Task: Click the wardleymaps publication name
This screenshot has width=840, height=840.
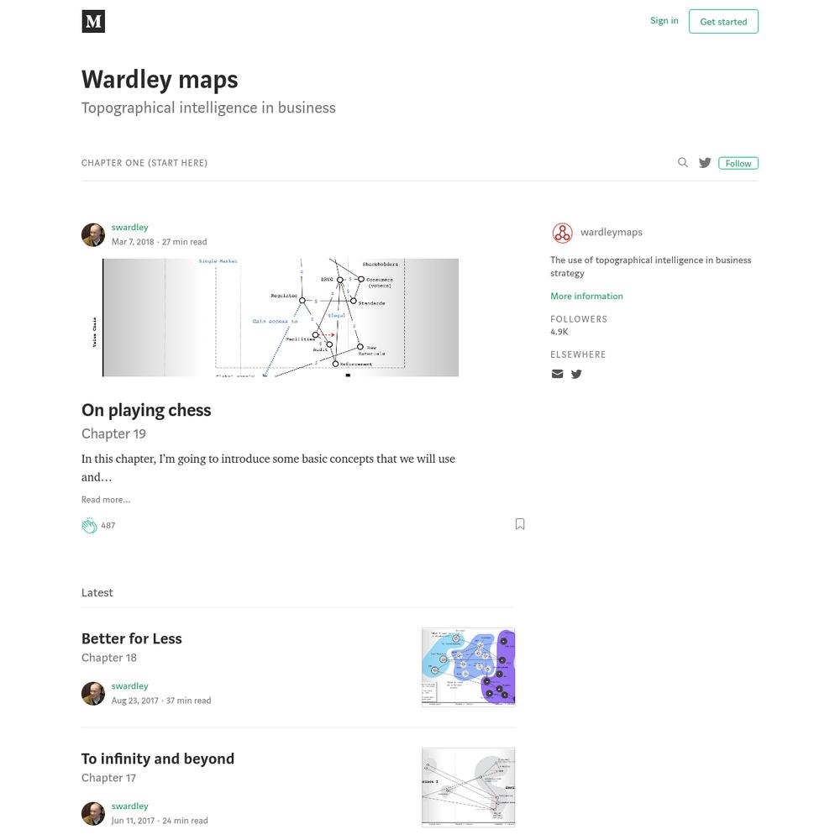Action: click(612, 232)
